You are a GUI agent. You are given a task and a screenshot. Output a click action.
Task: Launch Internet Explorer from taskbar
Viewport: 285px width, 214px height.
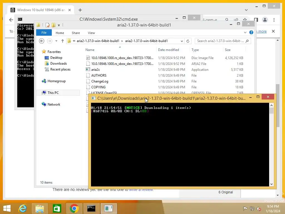click(x=23, y=208)
